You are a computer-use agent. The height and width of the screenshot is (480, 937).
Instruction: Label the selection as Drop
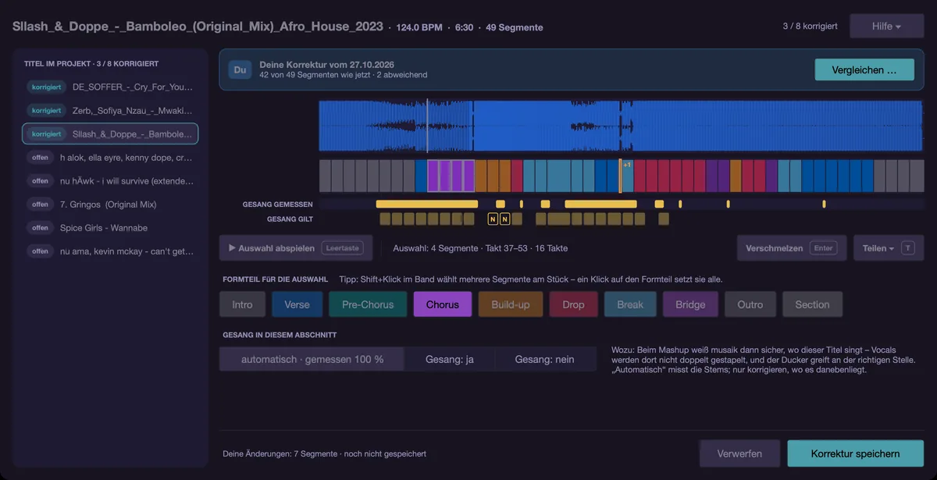point(573,304)
